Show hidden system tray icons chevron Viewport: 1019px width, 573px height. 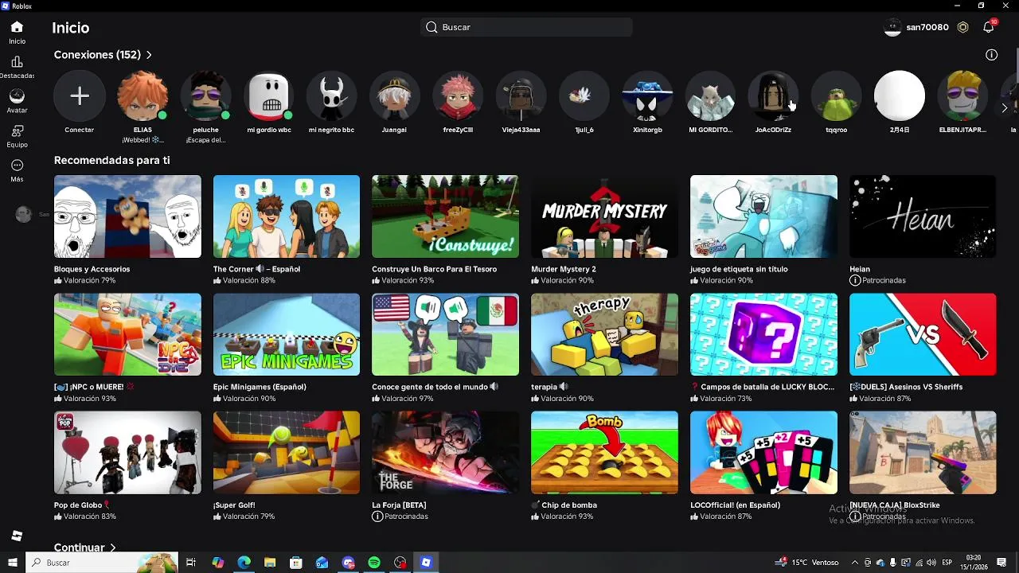coord(855,563)
